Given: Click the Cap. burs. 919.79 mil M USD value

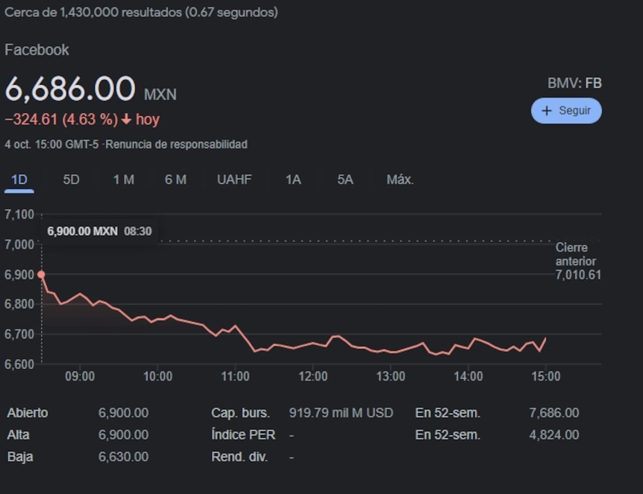Looking at the screenshot, I should 341,413.
